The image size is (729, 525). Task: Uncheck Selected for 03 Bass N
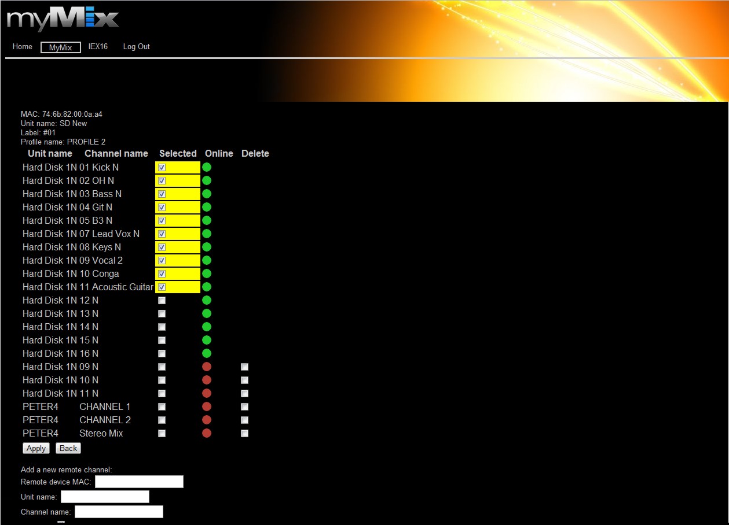pyautogui.click(x=162, y=194)
